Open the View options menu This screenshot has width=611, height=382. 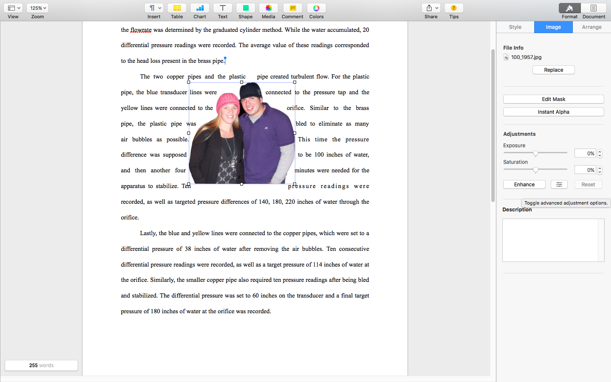[13, 8]
